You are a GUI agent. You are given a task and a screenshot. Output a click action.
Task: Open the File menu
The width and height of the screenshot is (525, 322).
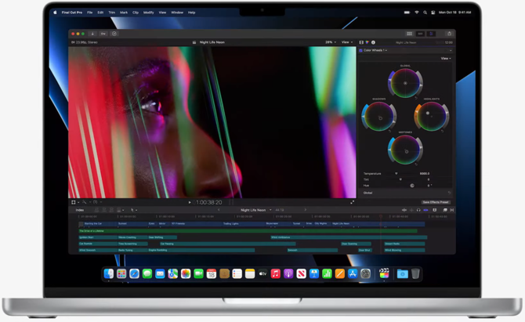(90, 13)
